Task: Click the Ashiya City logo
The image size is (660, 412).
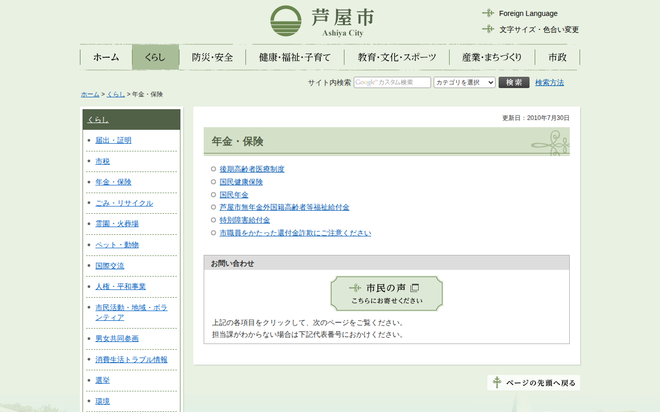Action: pos(322,21)
